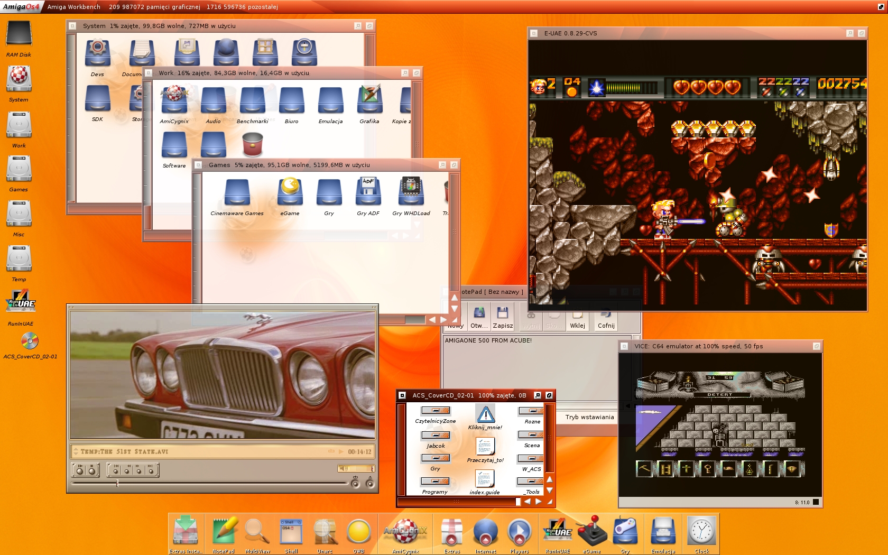Expand the Players sub-dock
The height and width of the screenshot is (555, 888).
click(x=520, y=532)
